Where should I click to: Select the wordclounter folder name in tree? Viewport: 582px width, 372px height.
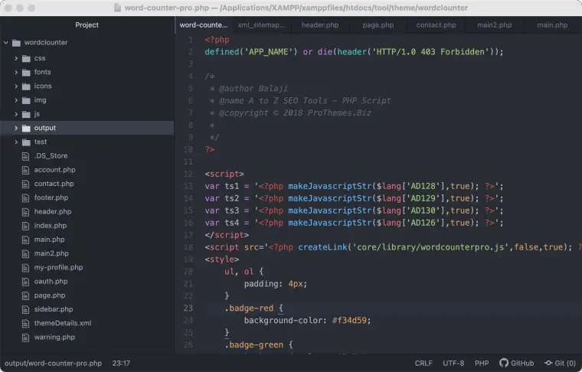(46, 43)
